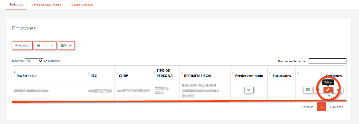Click the Buscar en la tabla field
This screenshot has height=124, width=359.
pyautogui.click(x=327, y=61)
